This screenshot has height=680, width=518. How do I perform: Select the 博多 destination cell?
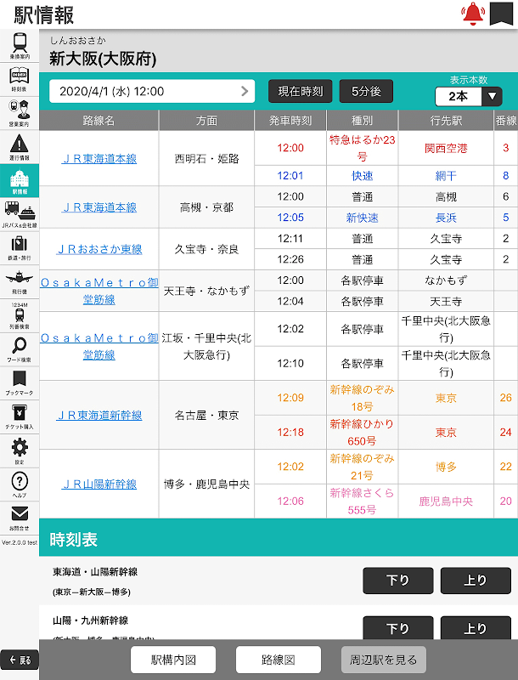click(x=446, y=467)
